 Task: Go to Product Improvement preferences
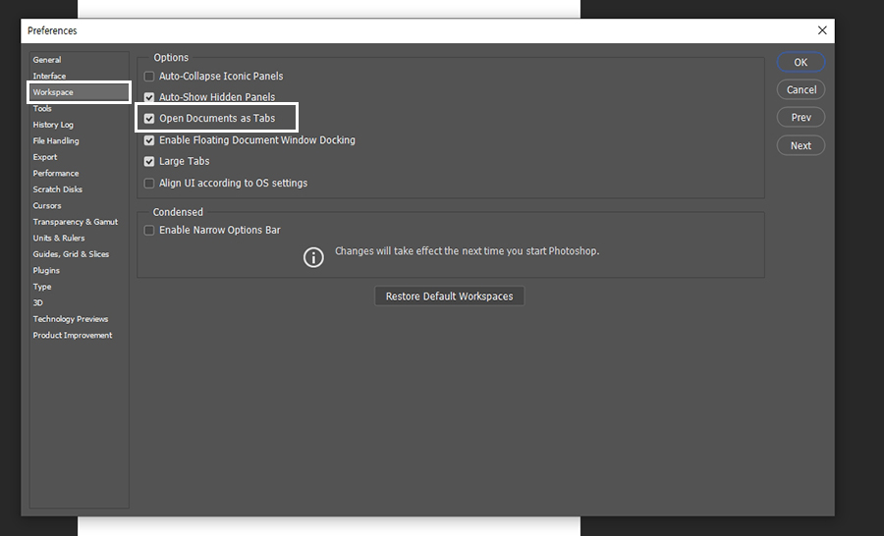coord(73,336)
